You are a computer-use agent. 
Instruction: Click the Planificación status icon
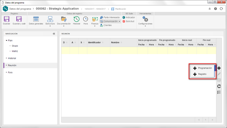[113, 9]
